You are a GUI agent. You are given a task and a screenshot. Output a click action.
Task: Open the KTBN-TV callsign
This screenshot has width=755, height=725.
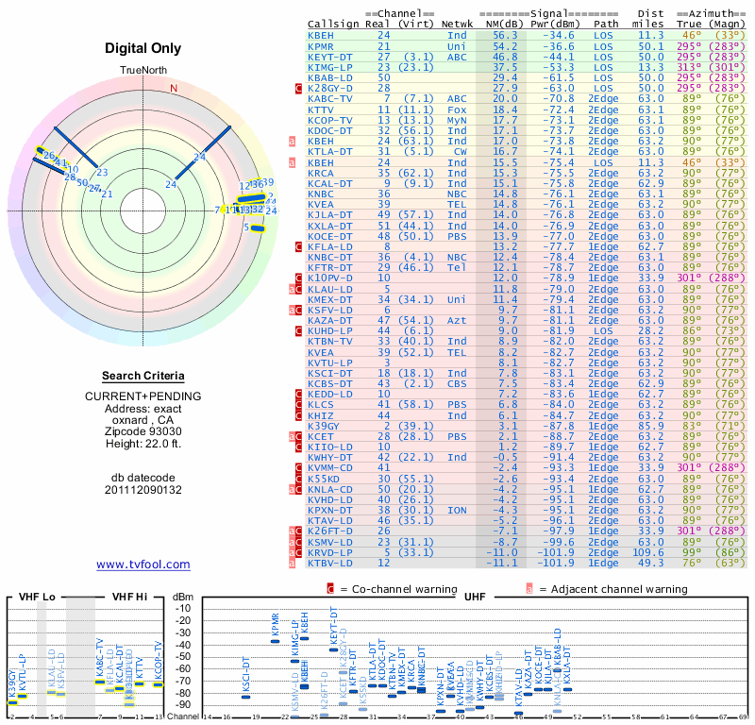(330, 341)
